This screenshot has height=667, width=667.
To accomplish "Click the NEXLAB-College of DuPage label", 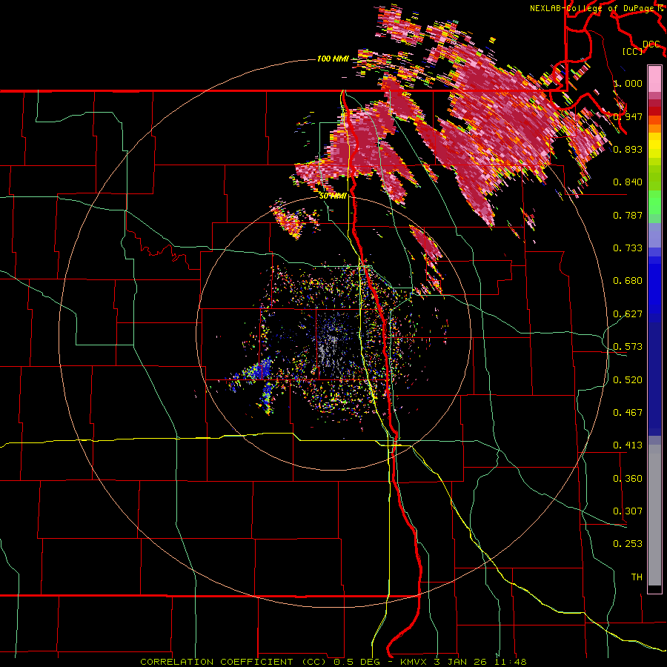I will pyautogui.click(x=594, y=8).
